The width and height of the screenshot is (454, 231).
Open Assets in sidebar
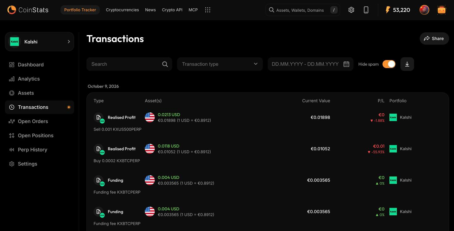40,93
